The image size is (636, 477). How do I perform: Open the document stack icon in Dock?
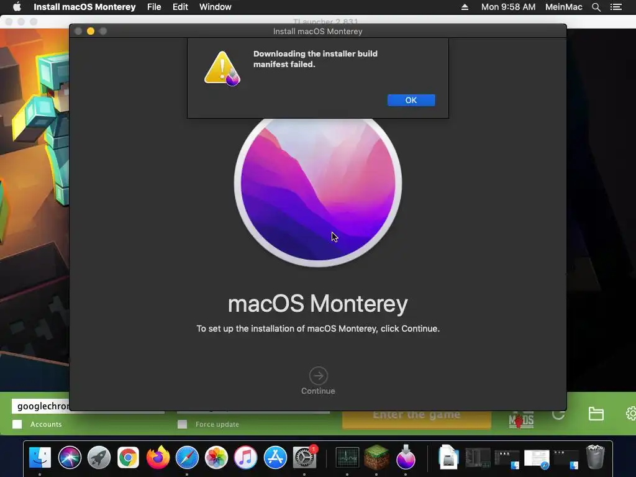[448, 457]
